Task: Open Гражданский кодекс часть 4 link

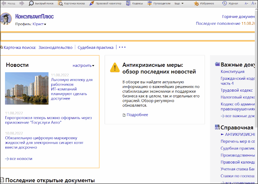Action: pyautogui.click(x=238, y=81)
